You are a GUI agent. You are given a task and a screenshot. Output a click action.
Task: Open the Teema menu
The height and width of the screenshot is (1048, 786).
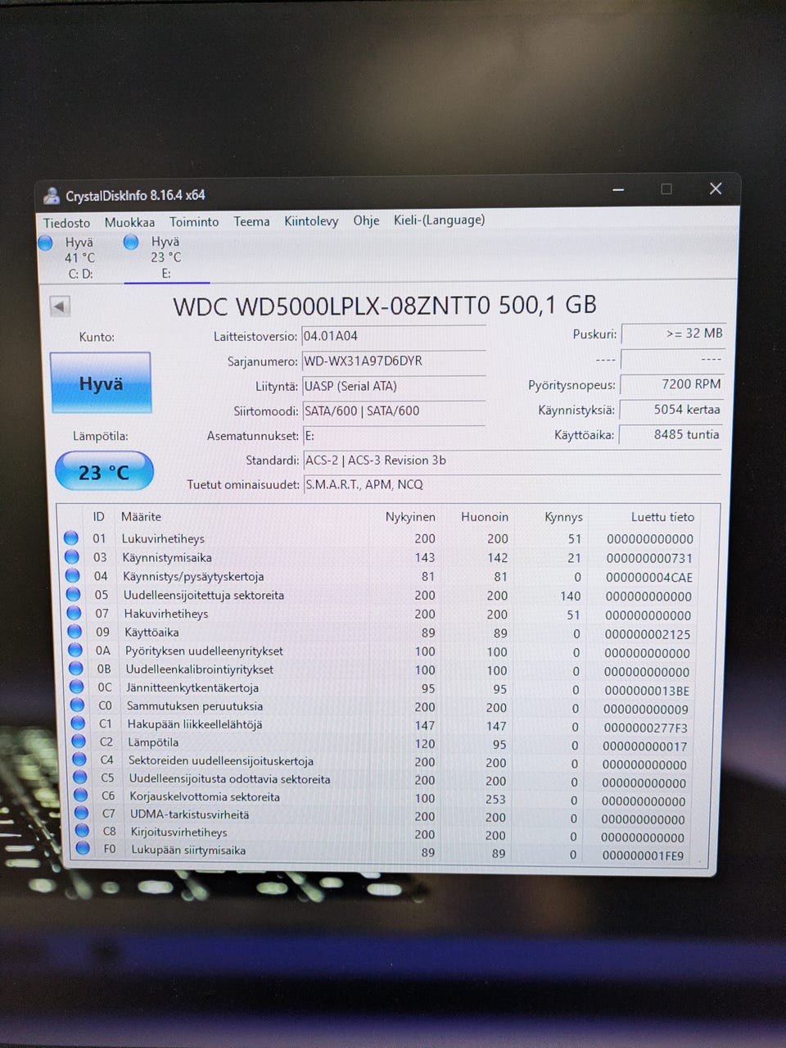coord(251,221)
